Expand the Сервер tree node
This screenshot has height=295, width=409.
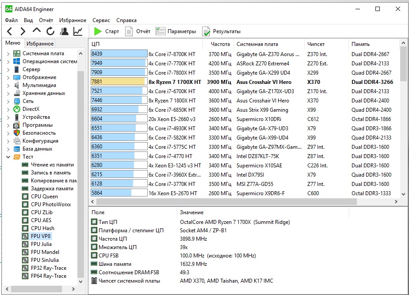tap(8, 70)
